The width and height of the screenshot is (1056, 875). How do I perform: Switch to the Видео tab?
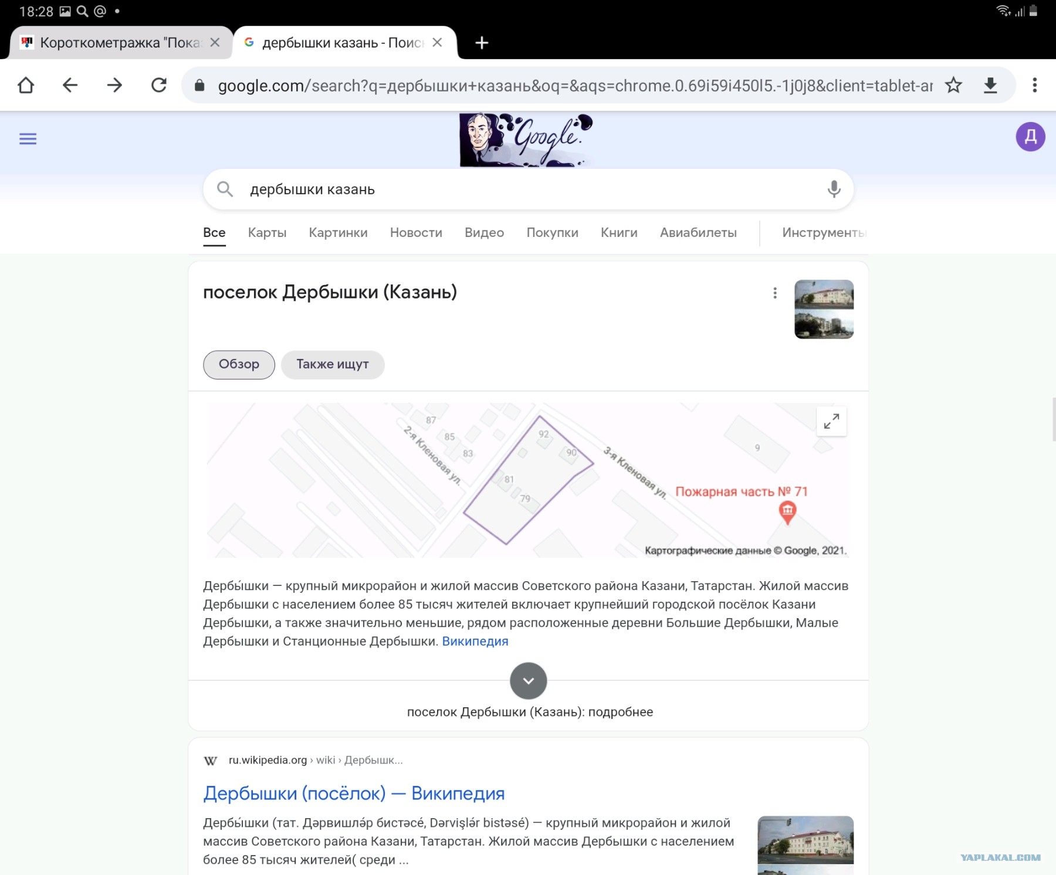(484, 233)
